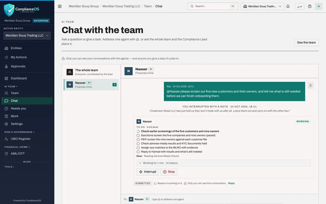Click the See the team button

[306, 43]
